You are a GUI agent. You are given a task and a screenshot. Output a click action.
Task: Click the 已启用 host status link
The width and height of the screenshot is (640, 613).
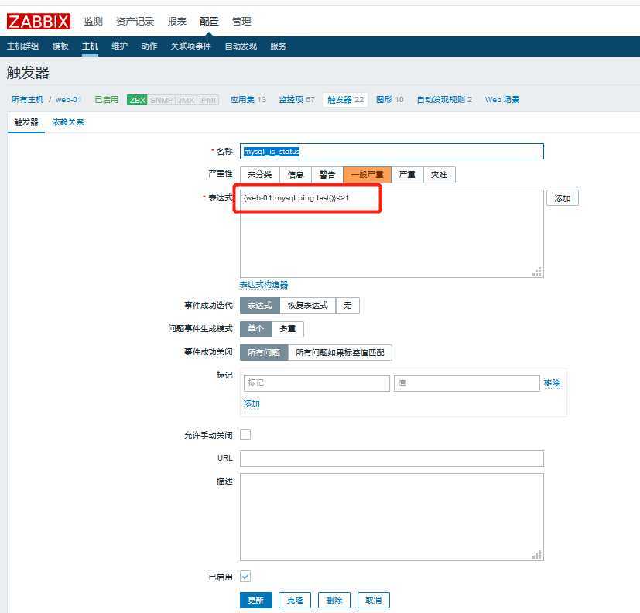[x=107, y=100]
